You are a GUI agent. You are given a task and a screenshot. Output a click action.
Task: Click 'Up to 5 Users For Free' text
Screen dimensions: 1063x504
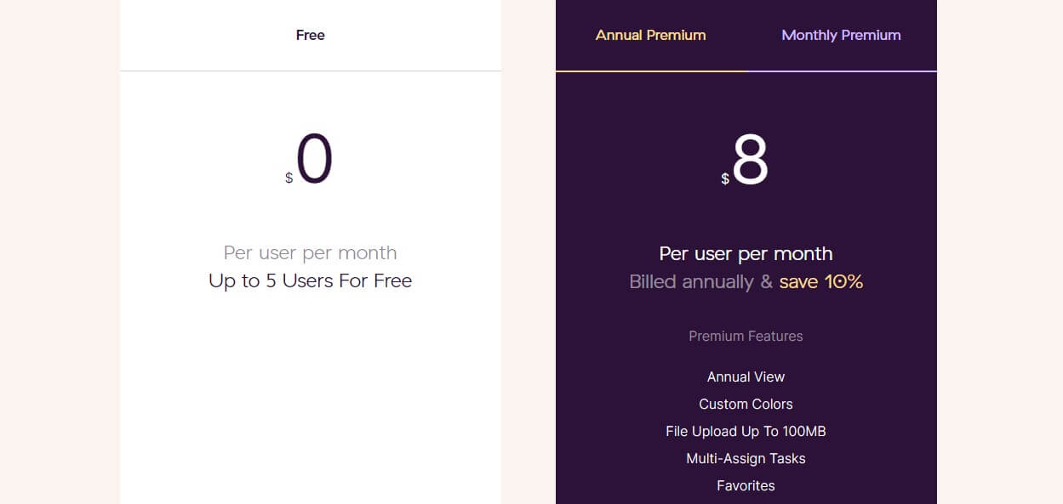[x=311, y=281]
